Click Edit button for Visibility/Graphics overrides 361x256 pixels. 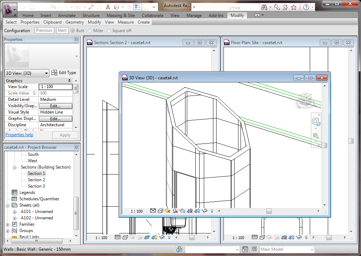(x=55, y=106)
